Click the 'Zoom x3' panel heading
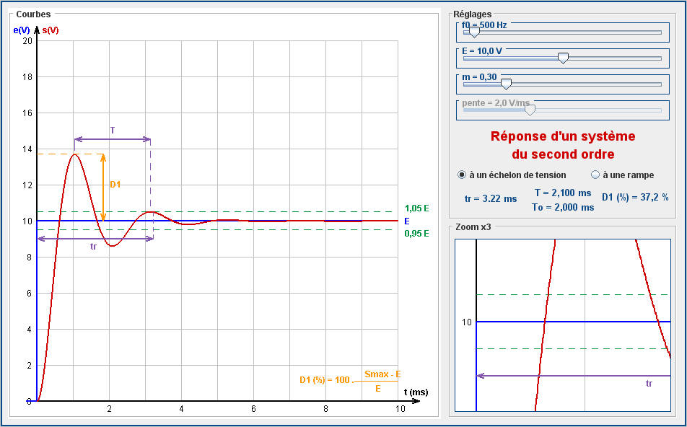Viewport: 687px width, 427px height. 475,227
